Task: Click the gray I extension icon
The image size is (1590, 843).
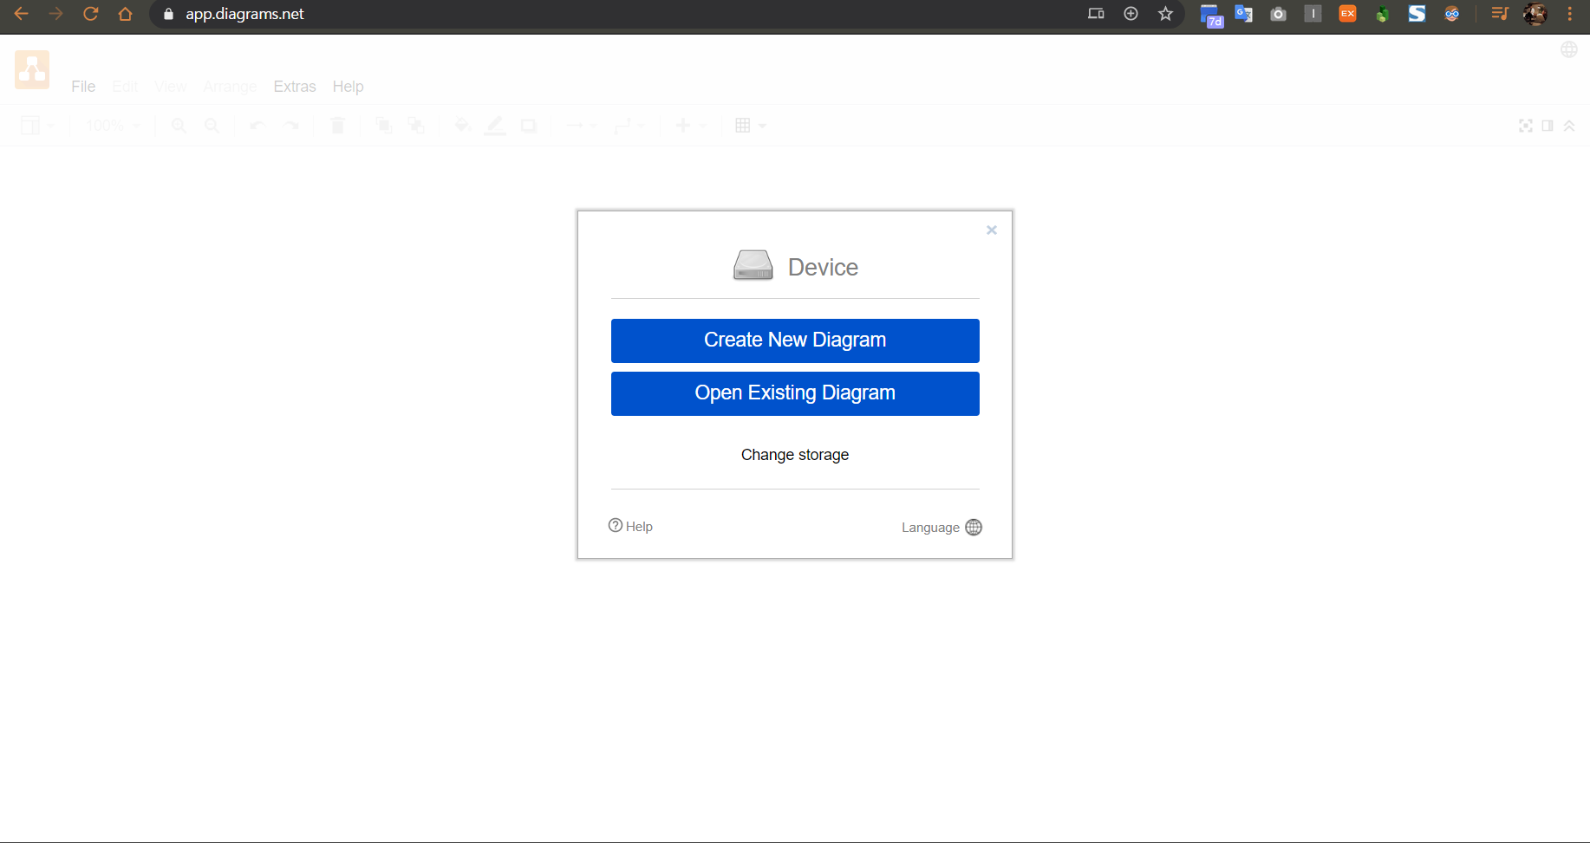Action: click(x=1313, y=14)
